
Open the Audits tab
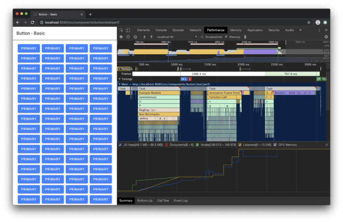(289, 30)
